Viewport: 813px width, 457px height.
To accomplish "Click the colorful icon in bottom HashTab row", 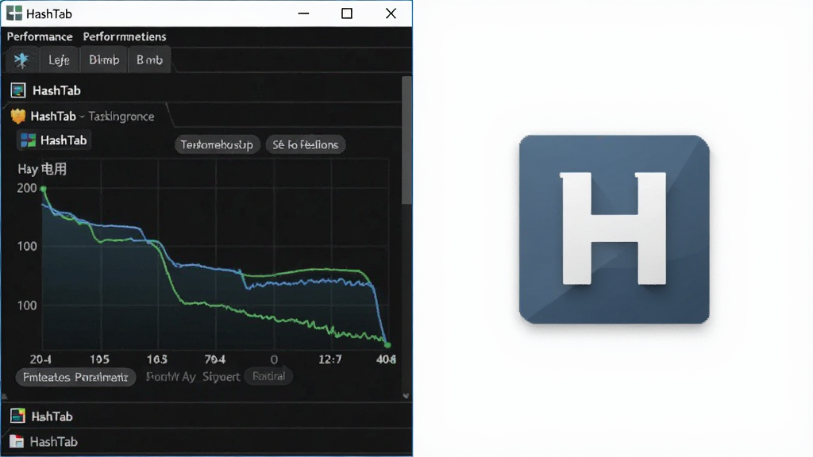I will [x=17, y=416].
